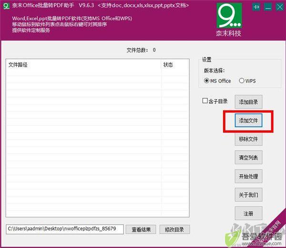Image resolution: width=286 pixels, height=248 pixels.
Task: Click the 奈末科技 company name under the logo
Action: [228, 33]
